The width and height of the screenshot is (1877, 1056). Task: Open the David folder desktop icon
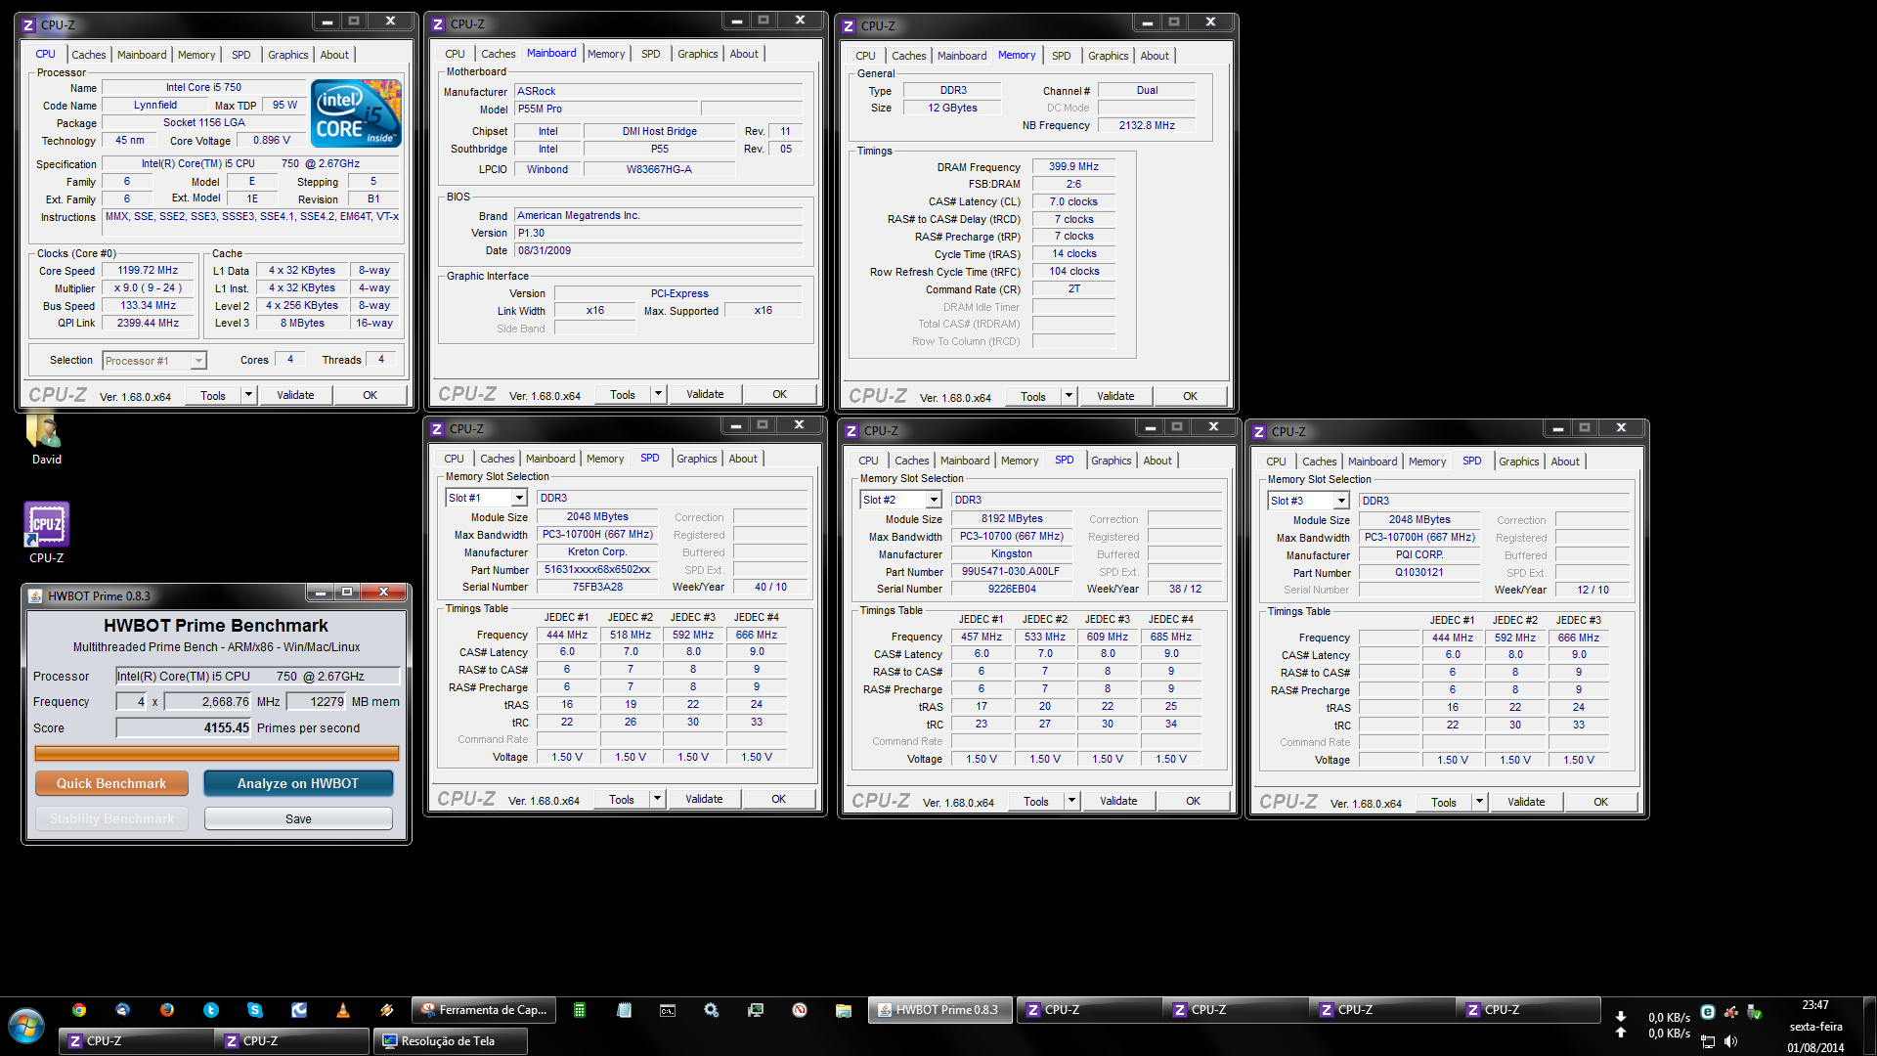click(x=45, y=432)
